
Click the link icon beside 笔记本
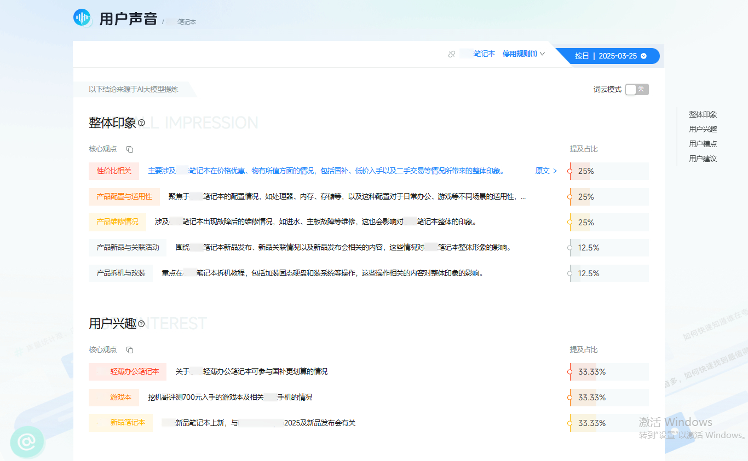tap(452, 54)
